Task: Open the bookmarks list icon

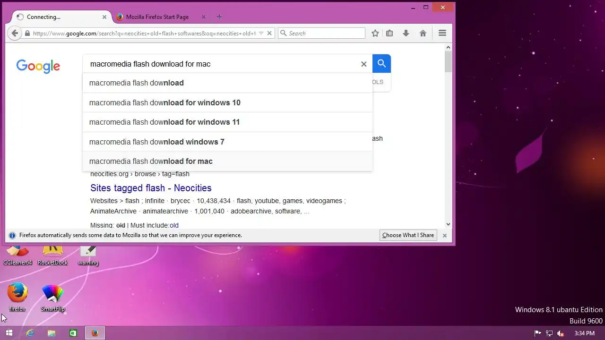Action: (x=389, y=33)
